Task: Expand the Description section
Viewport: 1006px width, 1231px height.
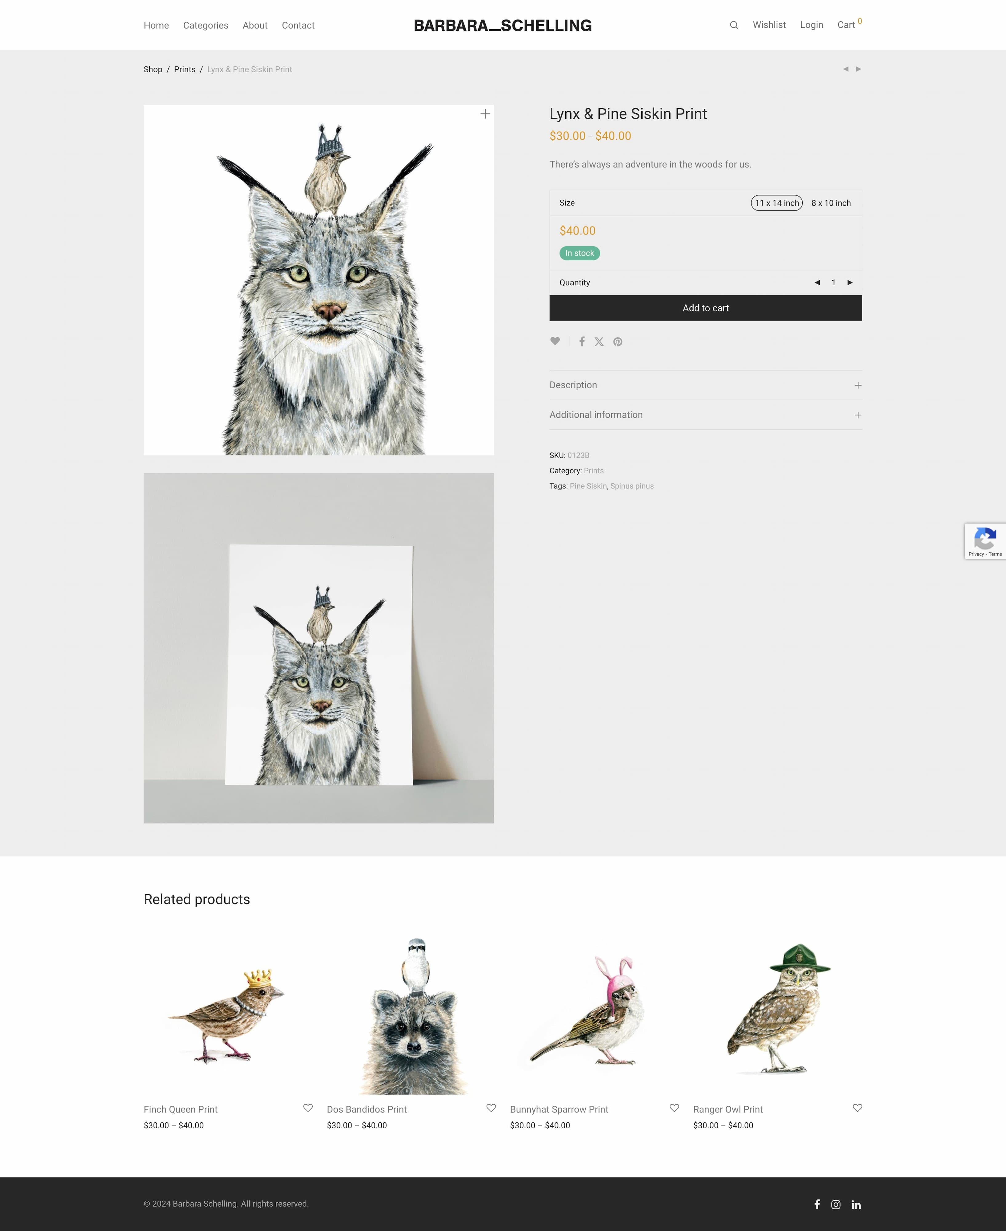Action: 705,385
